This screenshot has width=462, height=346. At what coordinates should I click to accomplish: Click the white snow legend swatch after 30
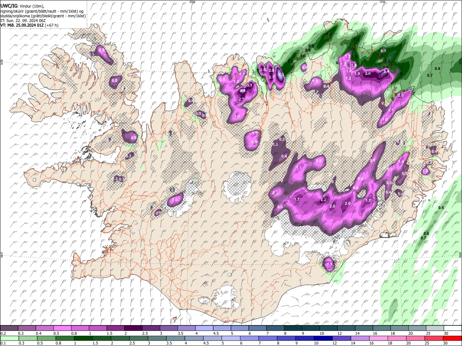[453, 328]
